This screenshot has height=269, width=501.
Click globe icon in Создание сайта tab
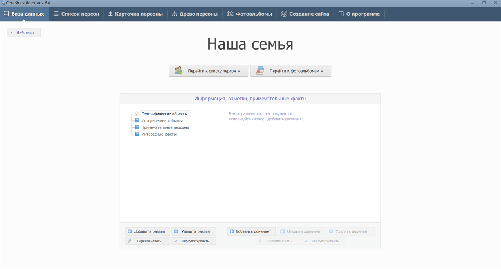(284, 14)
